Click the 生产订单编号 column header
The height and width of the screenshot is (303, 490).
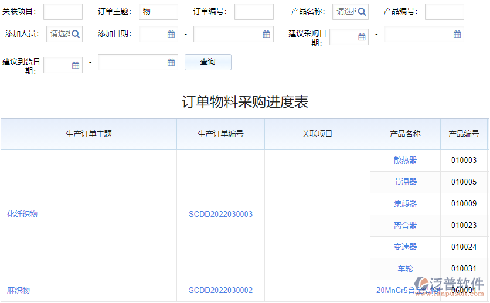coord(220,134)
